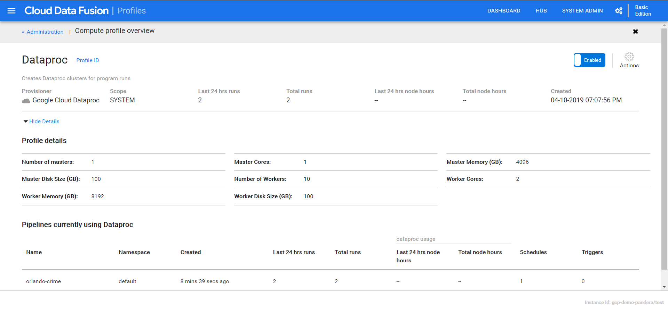Image resolution: width=668 pixels, height=313 pixels.
Task: Click the settings gears icon in header
Action: point(619,11)
